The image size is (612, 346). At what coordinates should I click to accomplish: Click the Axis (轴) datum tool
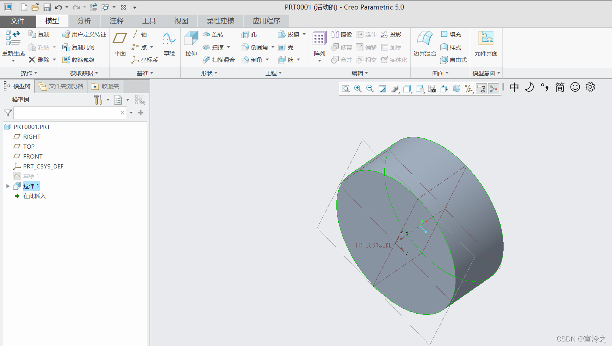(140, 35)
